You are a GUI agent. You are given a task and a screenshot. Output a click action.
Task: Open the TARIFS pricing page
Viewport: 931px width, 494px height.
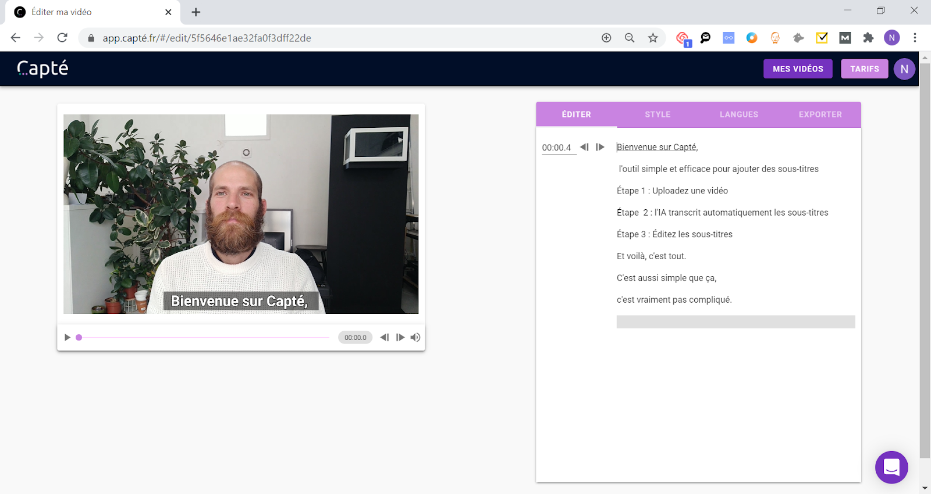tap(865, 69)
